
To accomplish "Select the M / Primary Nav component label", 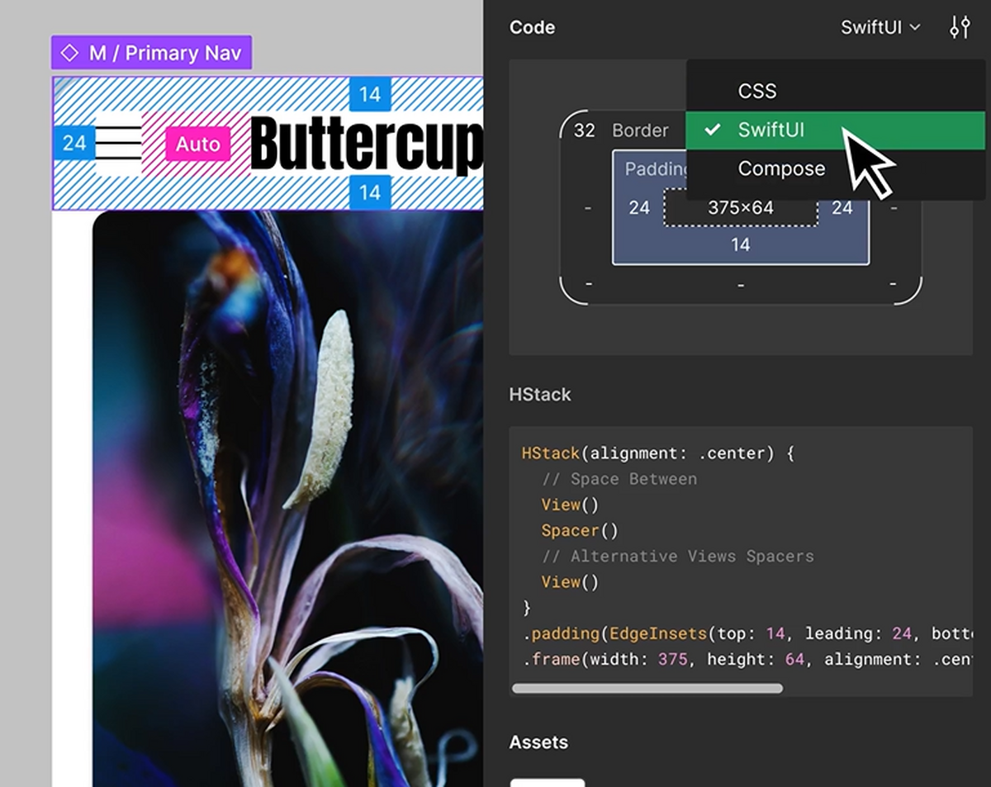I will click(164, 53).
